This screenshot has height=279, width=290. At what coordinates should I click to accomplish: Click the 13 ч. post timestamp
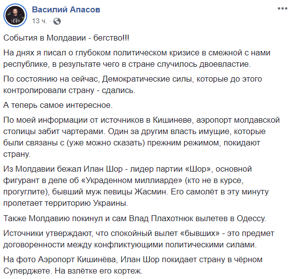[40, 21]
